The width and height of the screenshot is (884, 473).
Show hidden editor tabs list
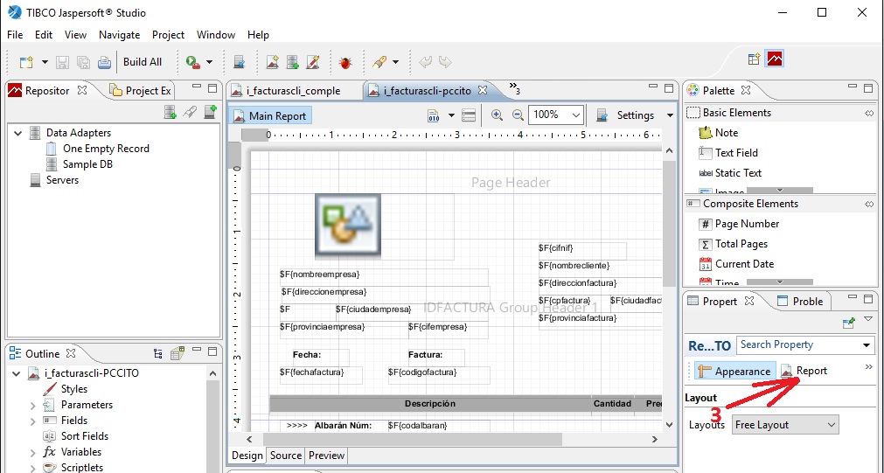(x=514, y=88)
